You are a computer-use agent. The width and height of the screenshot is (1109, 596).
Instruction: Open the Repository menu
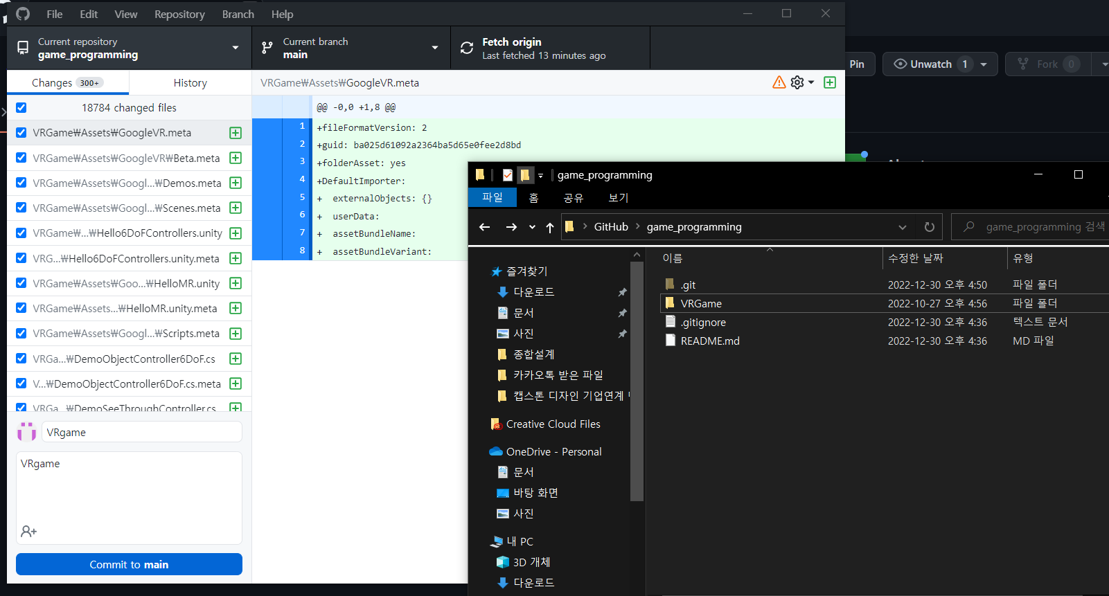click(x=179, y=14)
